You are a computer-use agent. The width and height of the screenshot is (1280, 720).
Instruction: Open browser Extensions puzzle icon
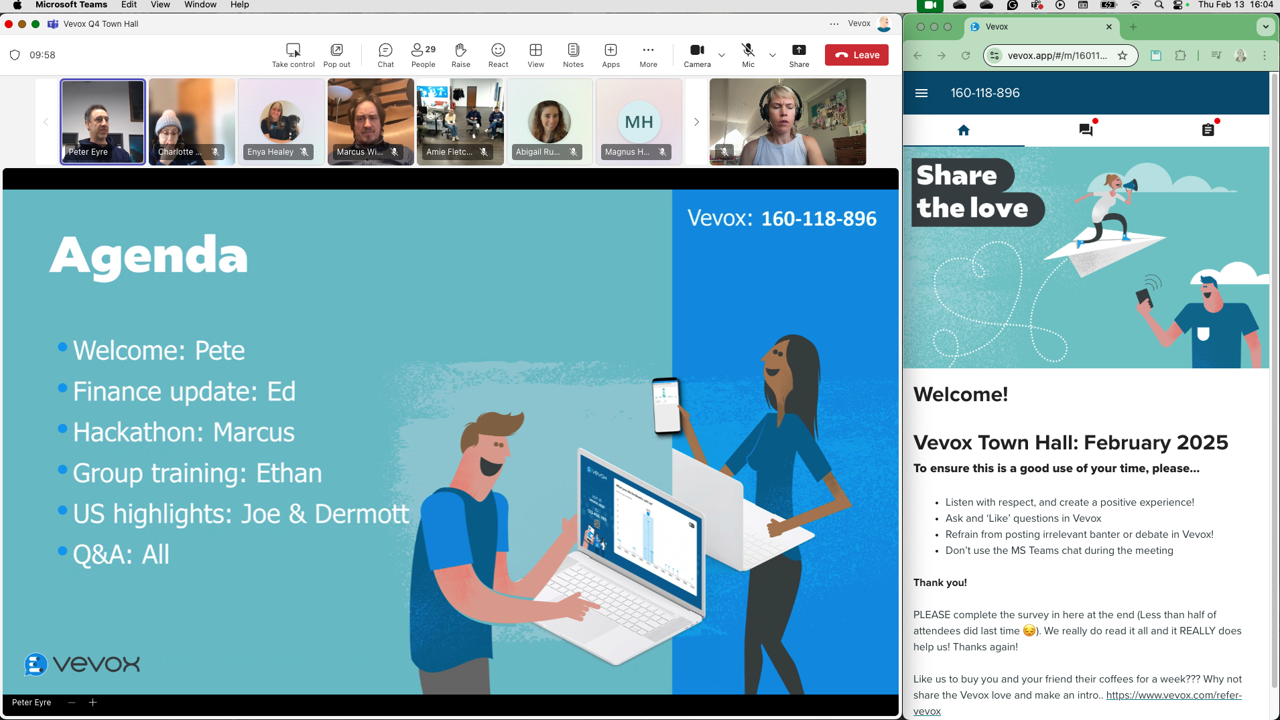point(1180,56)
